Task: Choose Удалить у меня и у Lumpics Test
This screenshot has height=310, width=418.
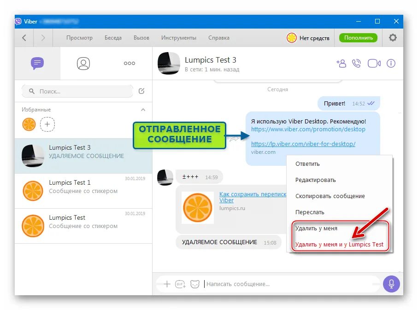Action: pyautogui.click(x=339, y=245)
